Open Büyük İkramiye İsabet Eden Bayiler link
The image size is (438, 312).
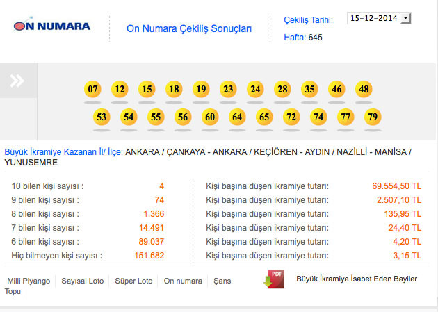point(357,279)
